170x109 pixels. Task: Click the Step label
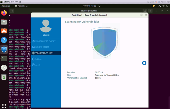[69, 75]
